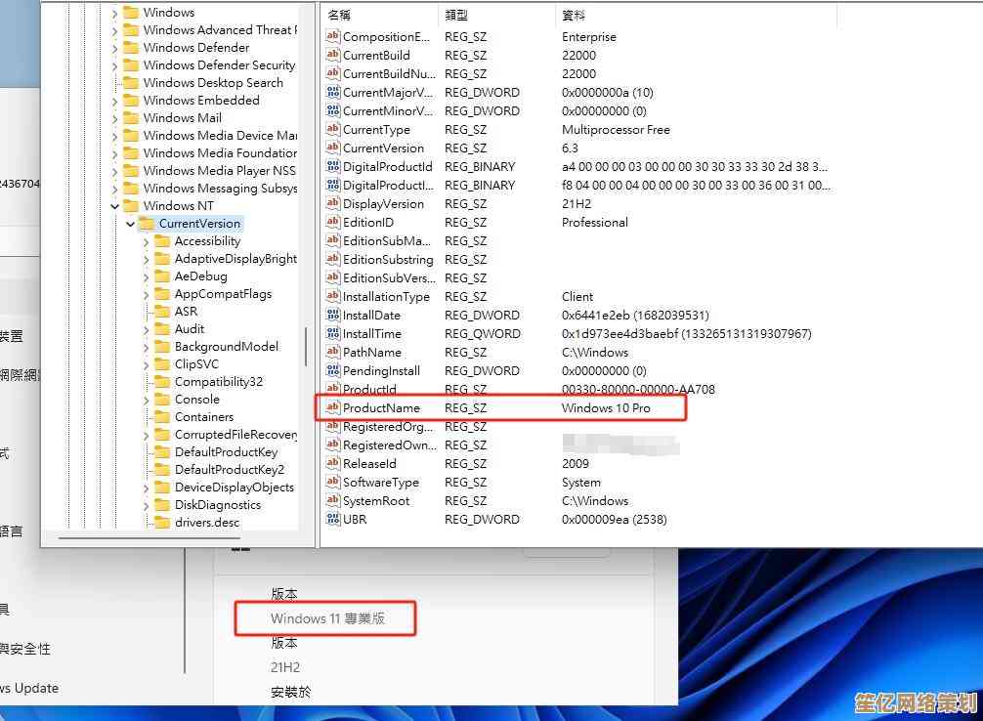Click the CurrentMajorVersion DWORD value icon
The image size is (983, 721).
pyautogui.click(x=332, y=93)
